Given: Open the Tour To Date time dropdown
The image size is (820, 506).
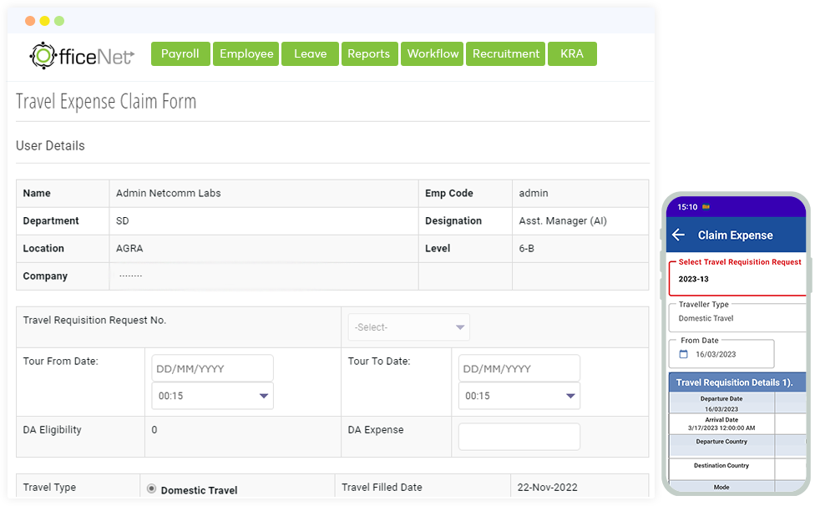Looking at the screenshot, I should tap(519, 395).
